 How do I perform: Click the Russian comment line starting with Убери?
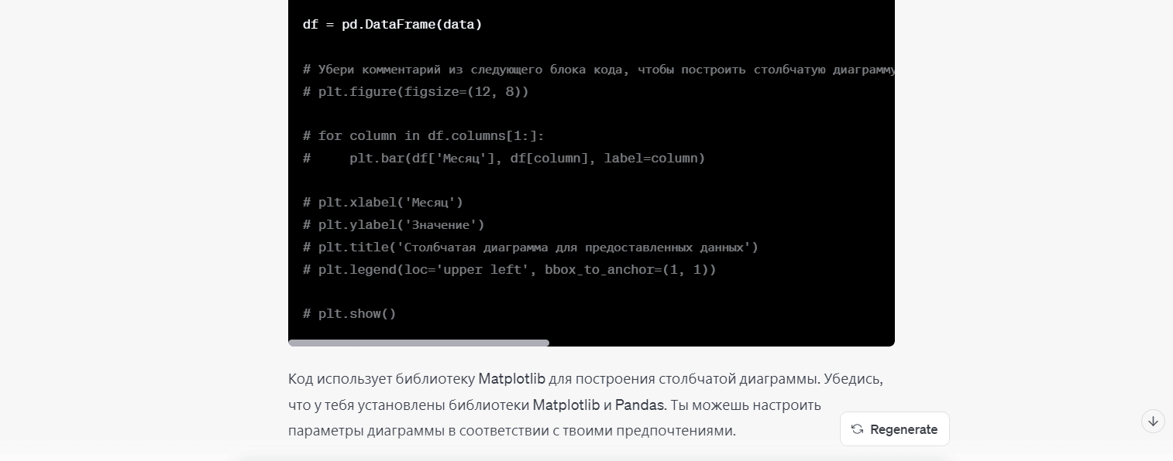click(x=597, y=70)
